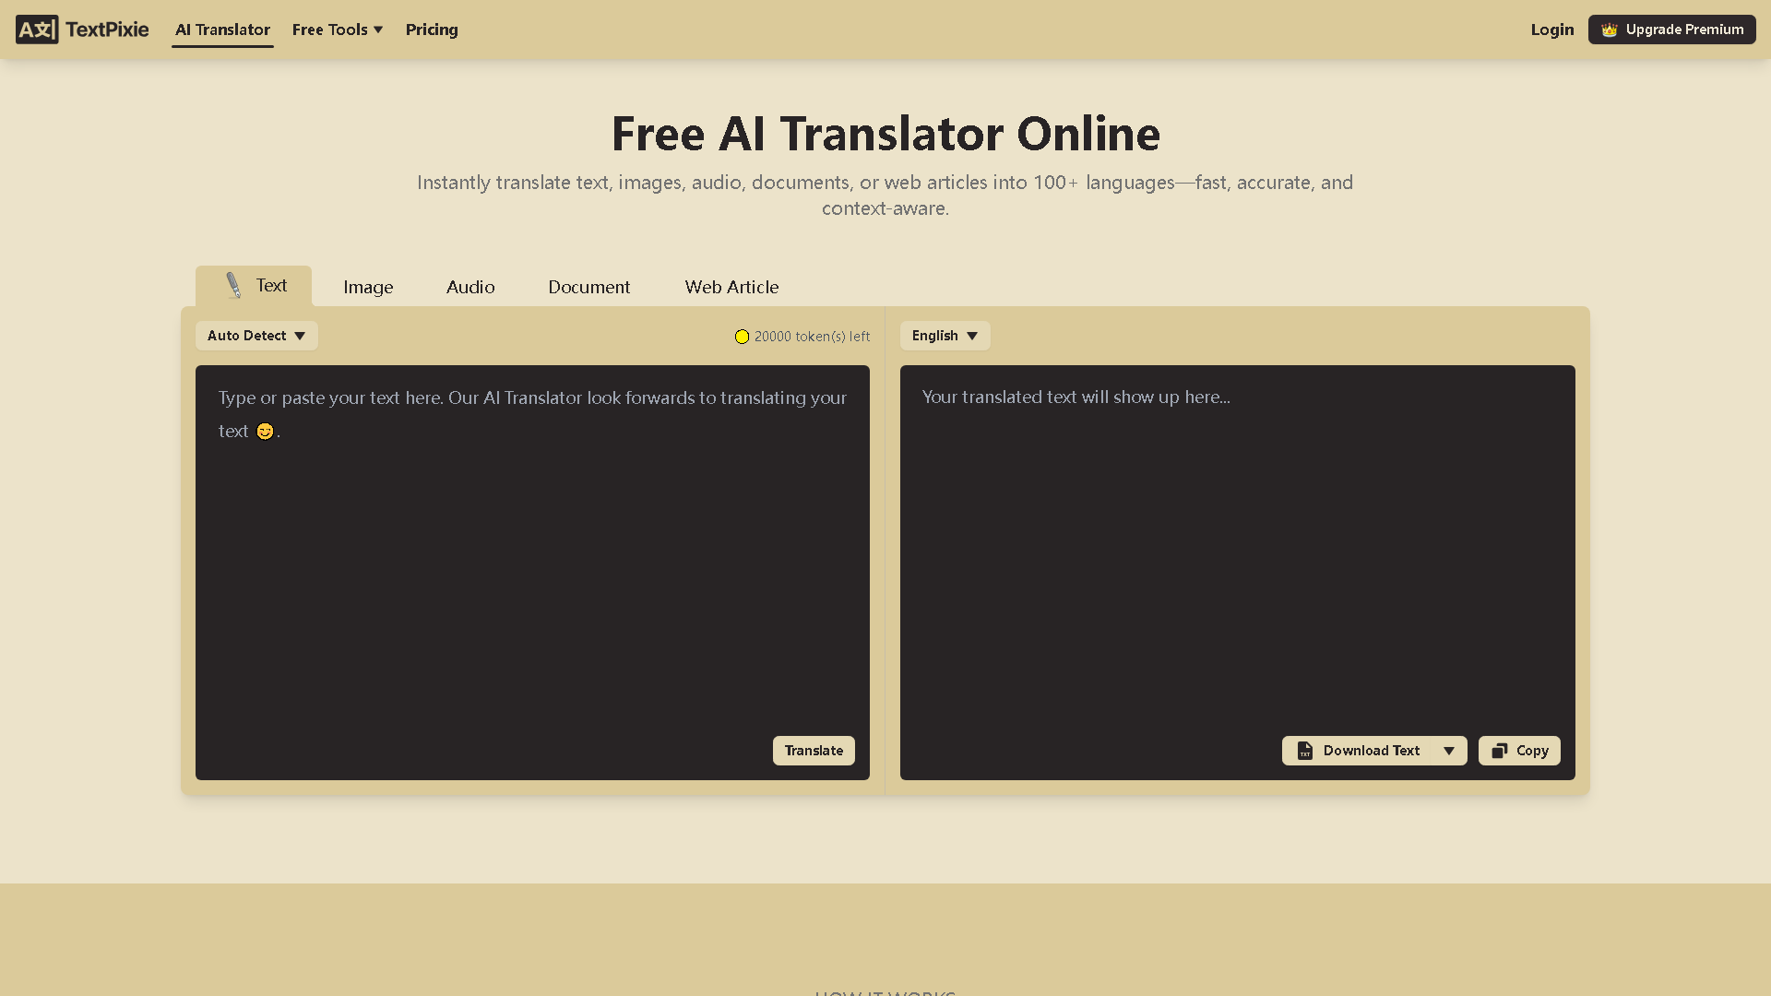Open the AI Translator menu item
This screenshot has height=996, width=1771.
(x=222, y=30)
